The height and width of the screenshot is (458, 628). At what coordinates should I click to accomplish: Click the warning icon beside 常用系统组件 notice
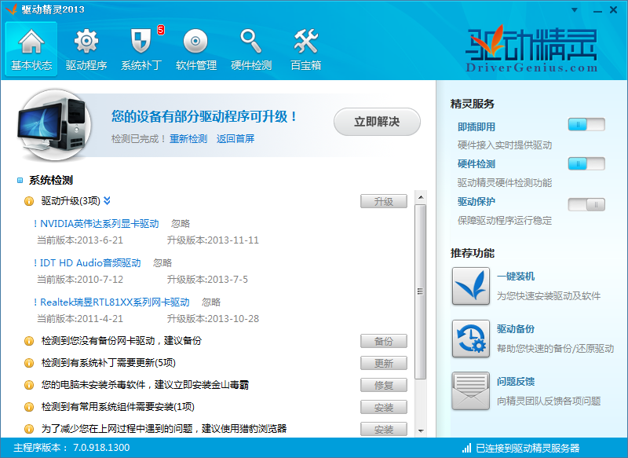[29, 407]
